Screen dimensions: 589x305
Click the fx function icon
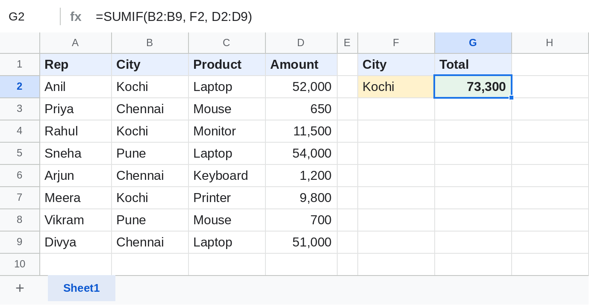click(76, 17)
